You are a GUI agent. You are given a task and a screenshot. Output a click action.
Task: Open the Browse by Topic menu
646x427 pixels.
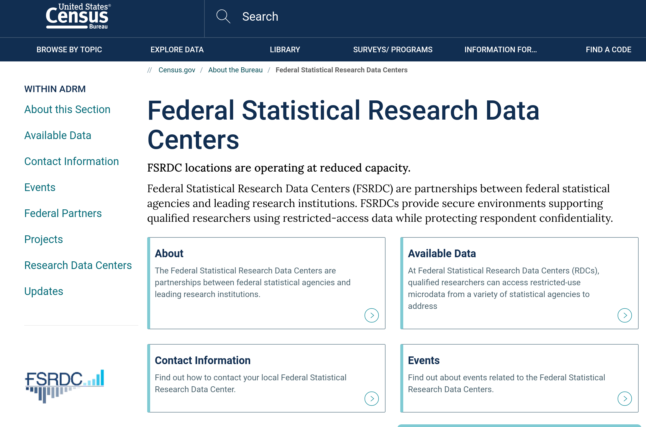[69, 50]
